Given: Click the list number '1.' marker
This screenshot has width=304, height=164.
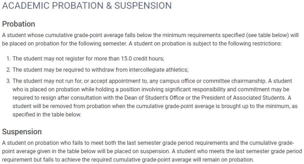Looking at the screenshot, I should pyautogui.click(x=9, y=59).
